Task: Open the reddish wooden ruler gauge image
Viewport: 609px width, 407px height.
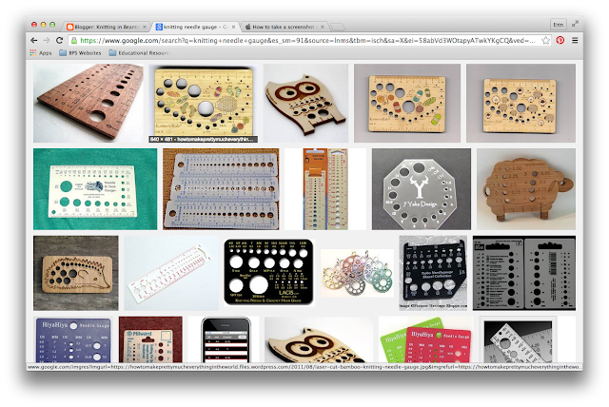Action: coord(88,104)
